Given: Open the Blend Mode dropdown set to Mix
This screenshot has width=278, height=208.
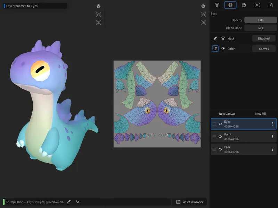Looking at the screenshot, I should [x=260, y=28].
